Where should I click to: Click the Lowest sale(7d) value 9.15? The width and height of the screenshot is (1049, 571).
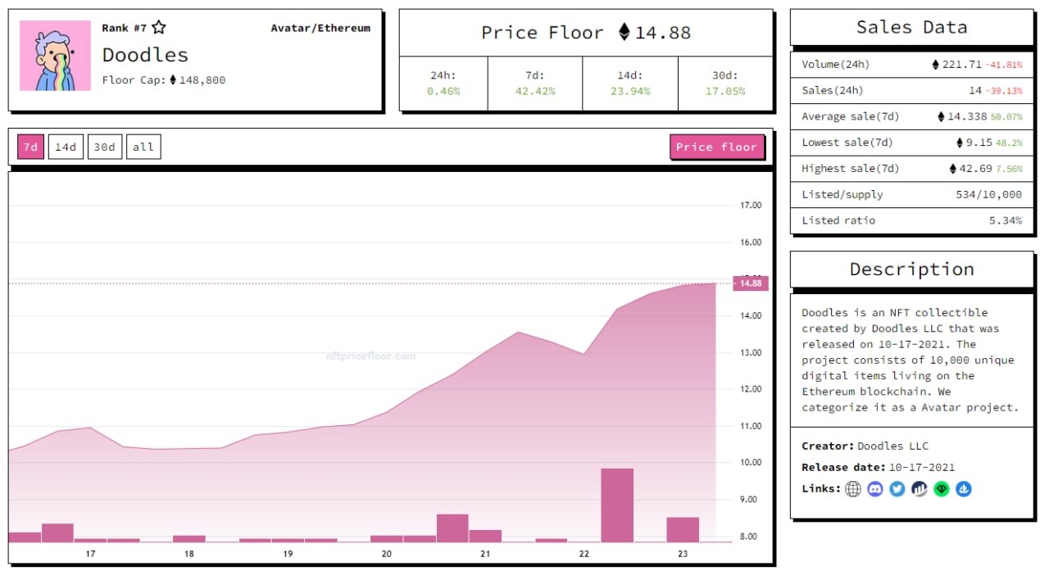tap(979, 143)
